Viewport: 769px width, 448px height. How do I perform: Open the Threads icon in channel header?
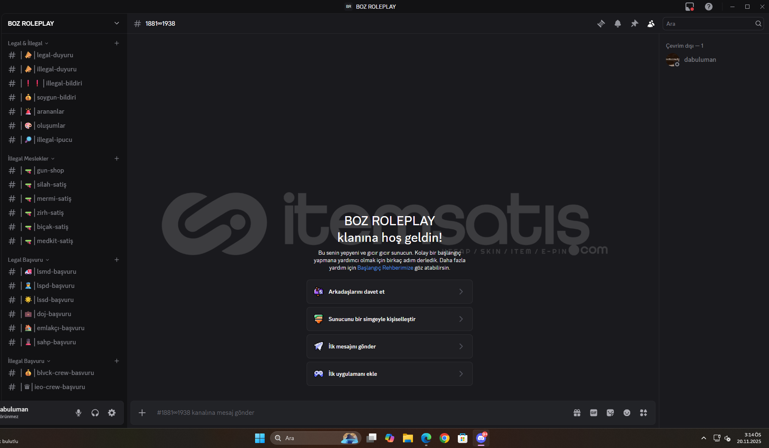coord(601,24)
